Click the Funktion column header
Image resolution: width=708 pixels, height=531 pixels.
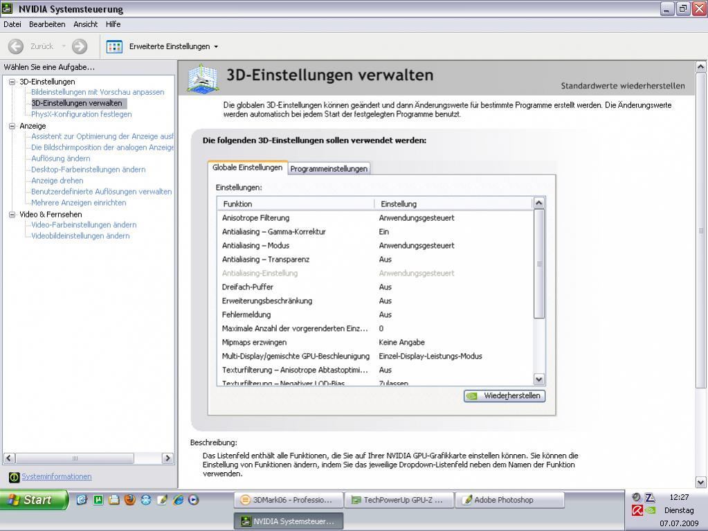coord(296,204)
